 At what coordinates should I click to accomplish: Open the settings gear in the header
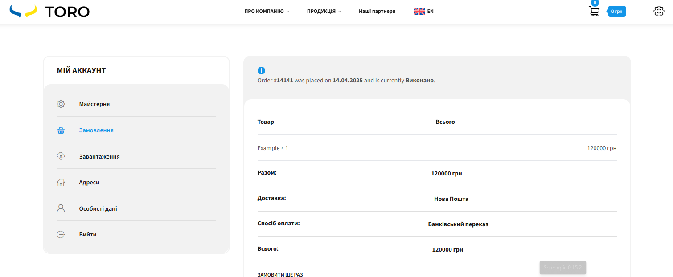tap(659, 12)
